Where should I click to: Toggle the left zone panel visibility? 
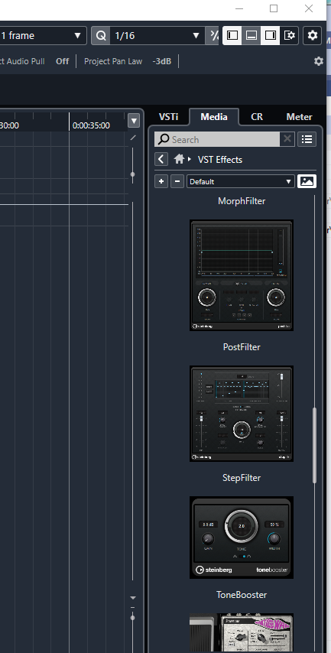point(232,35)
